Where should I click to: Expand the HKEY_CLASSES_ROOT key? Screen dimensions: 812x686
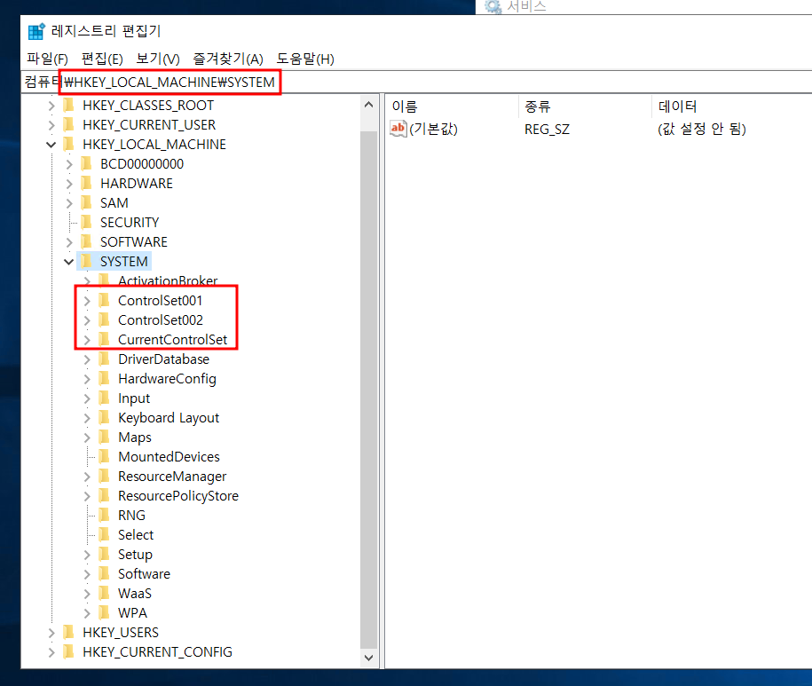point(51,106)
